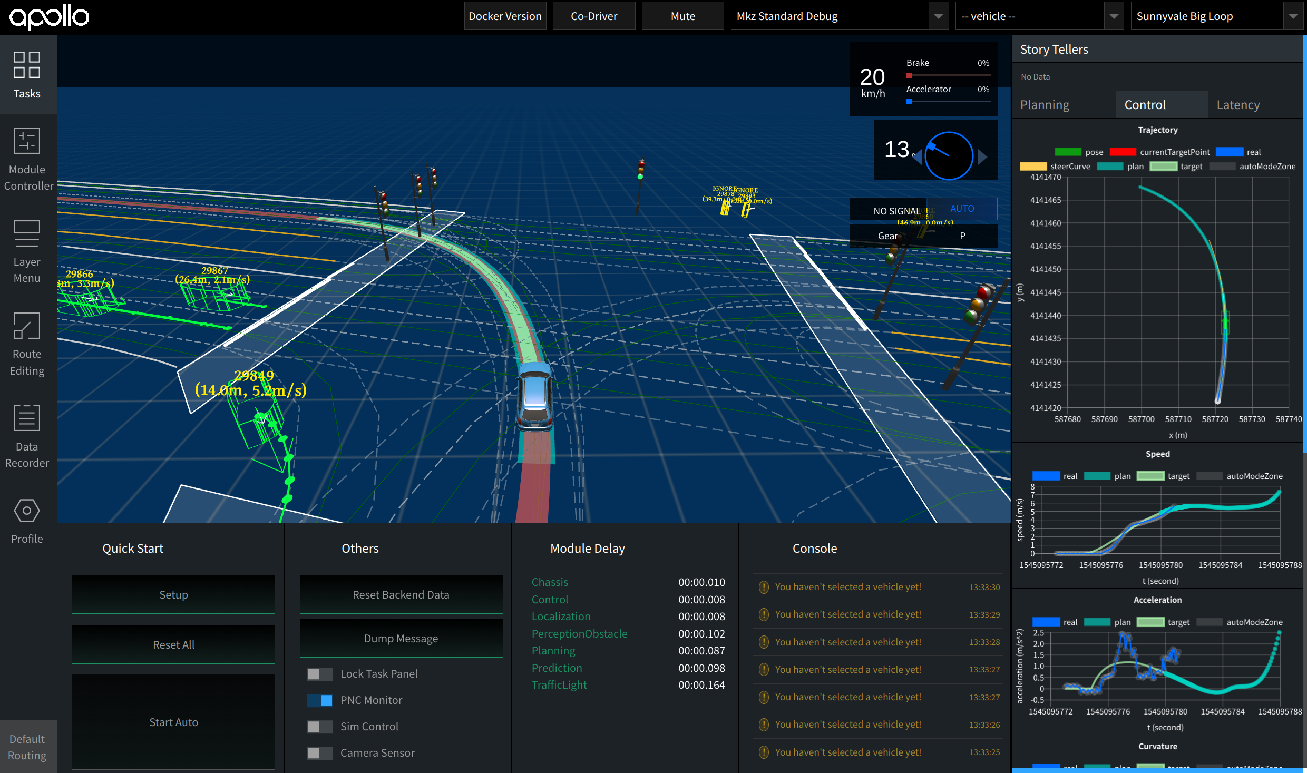Screen dimensions: 1307x773
Task: Disable the PNC Monitor switch
Action: coord(319,700)
